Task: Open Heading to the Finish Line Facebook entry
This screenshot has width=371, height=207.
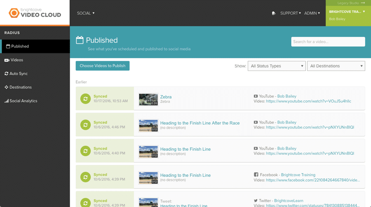Action: click(x=185, y=175)
